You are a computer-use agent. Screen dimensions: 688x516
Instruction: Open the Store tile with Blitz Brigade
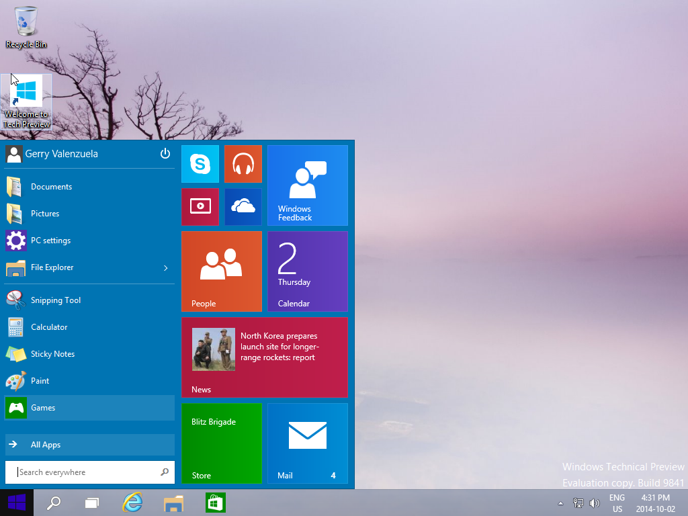coord(222,443)
